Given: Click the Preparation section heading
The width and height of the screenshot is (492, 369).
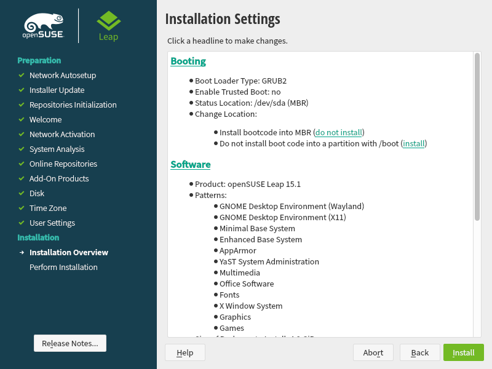Looking at the screenshot, I should coord(39,60).
